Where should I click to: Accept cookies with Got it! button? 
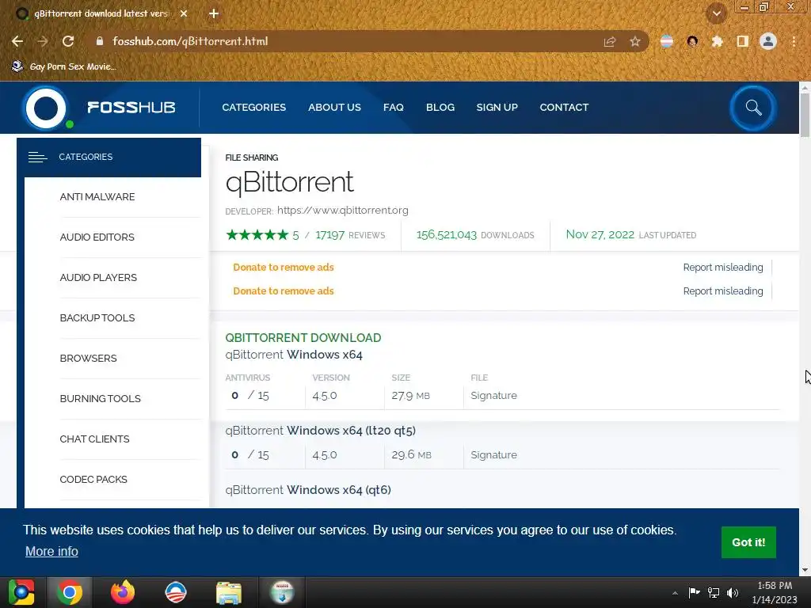pos(748,542)
